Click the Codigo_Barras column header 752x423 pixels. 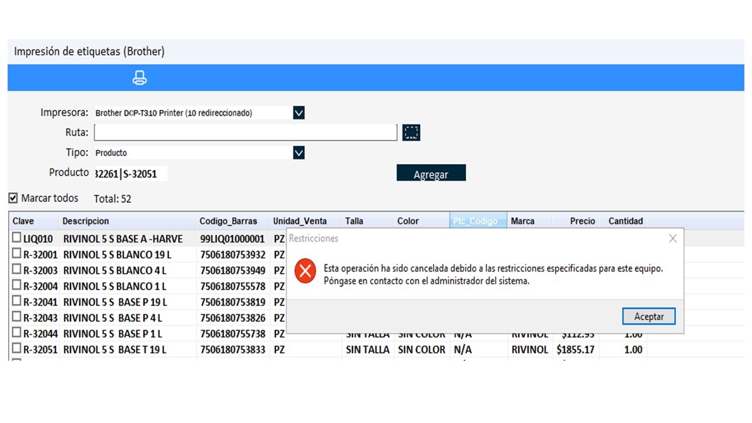[228, 221]
